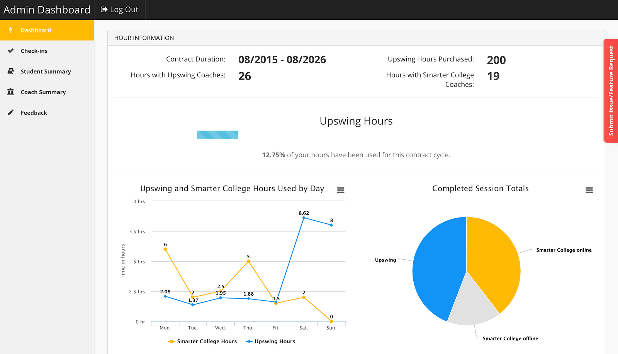Click the Sunday Upswing point labeled 8
Screen dimensions: 618x354
(331, 225)
